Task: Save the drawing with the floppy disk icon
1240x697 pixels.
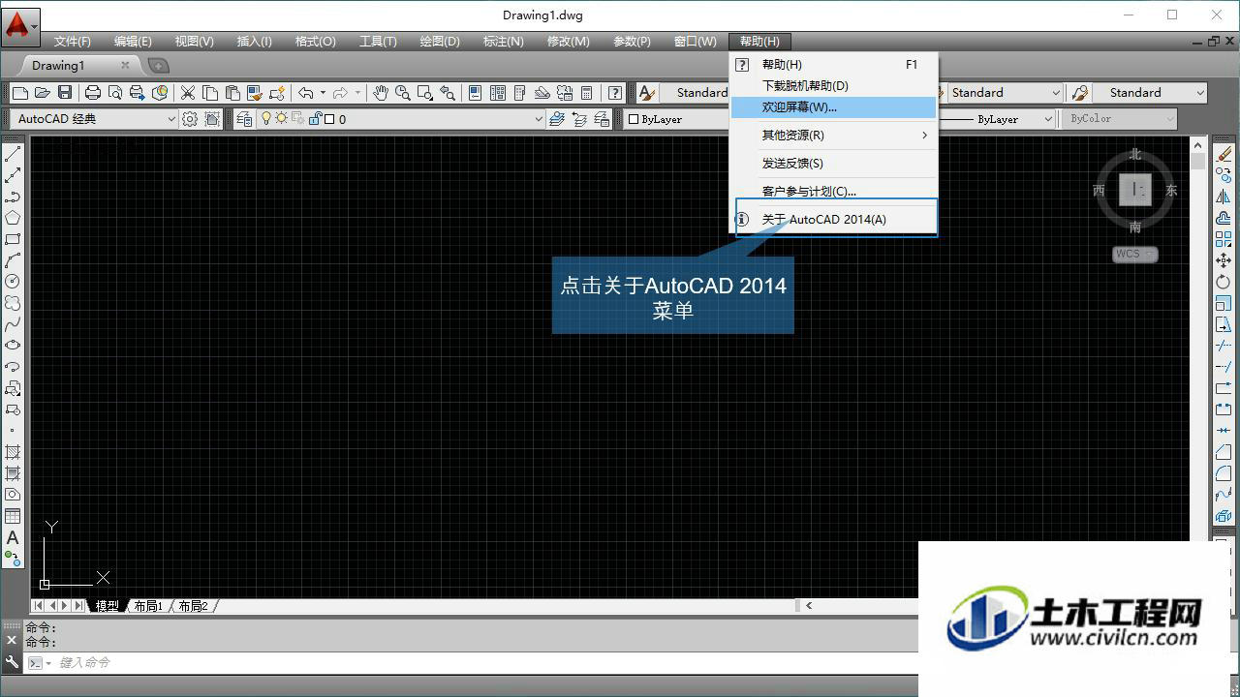Action: (65, 93)
